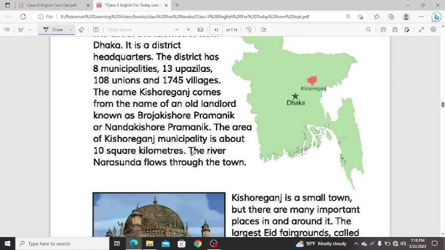Click the Type here to search box

click(62, 244)
